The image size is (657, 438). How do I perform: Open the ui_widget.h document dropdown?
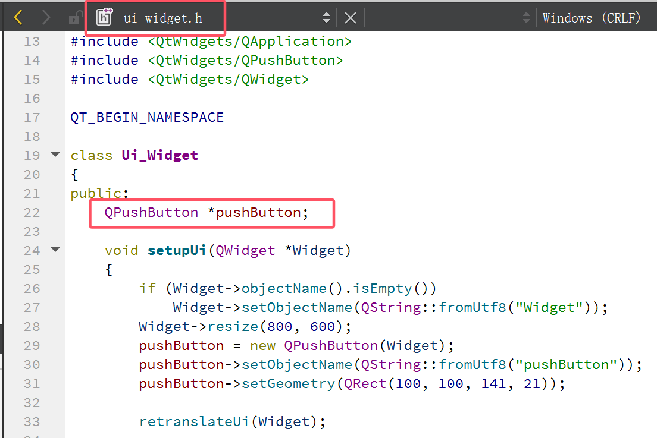pos(163,18)
